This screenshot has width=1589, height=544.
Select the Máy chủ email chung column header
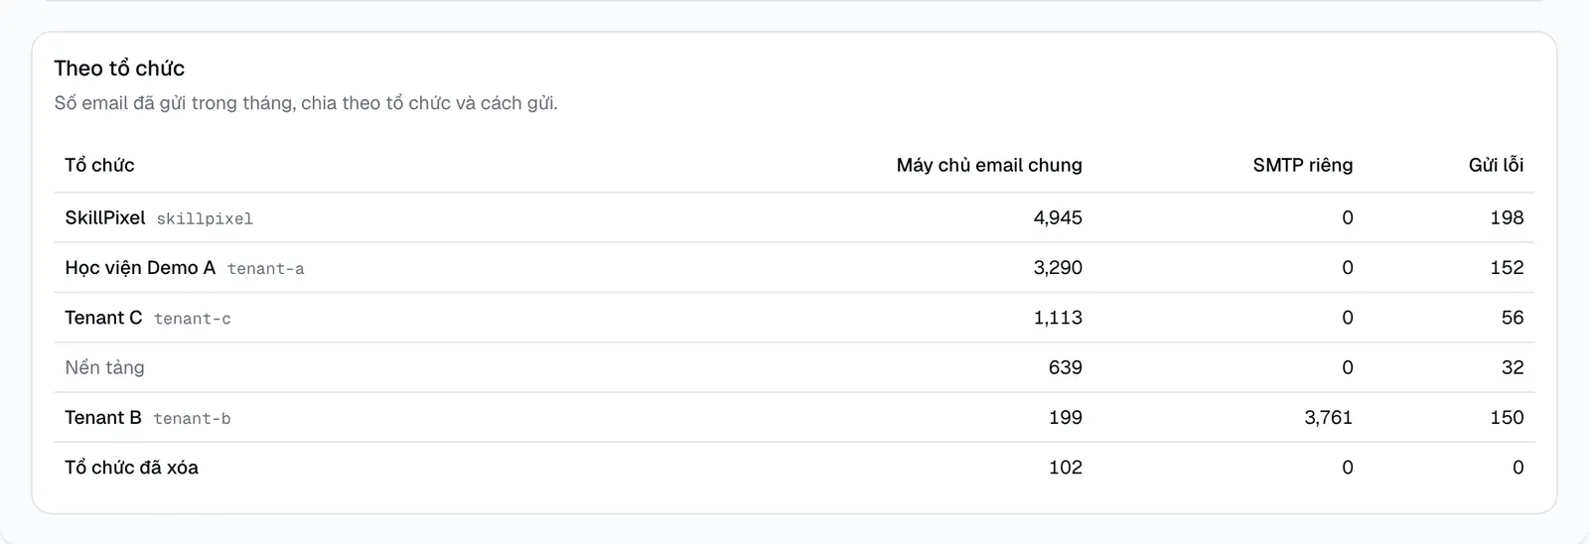[x=989, y=165]
